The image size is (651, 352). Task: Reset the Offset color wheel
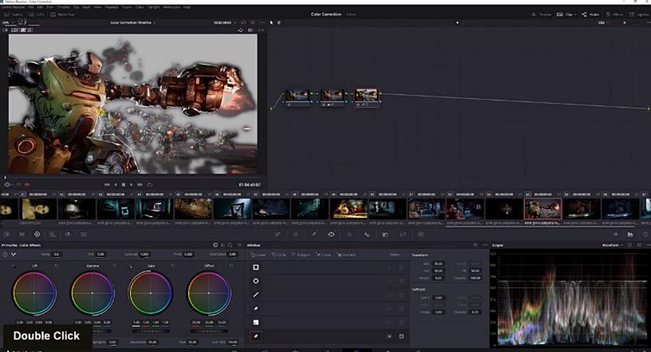231,266
